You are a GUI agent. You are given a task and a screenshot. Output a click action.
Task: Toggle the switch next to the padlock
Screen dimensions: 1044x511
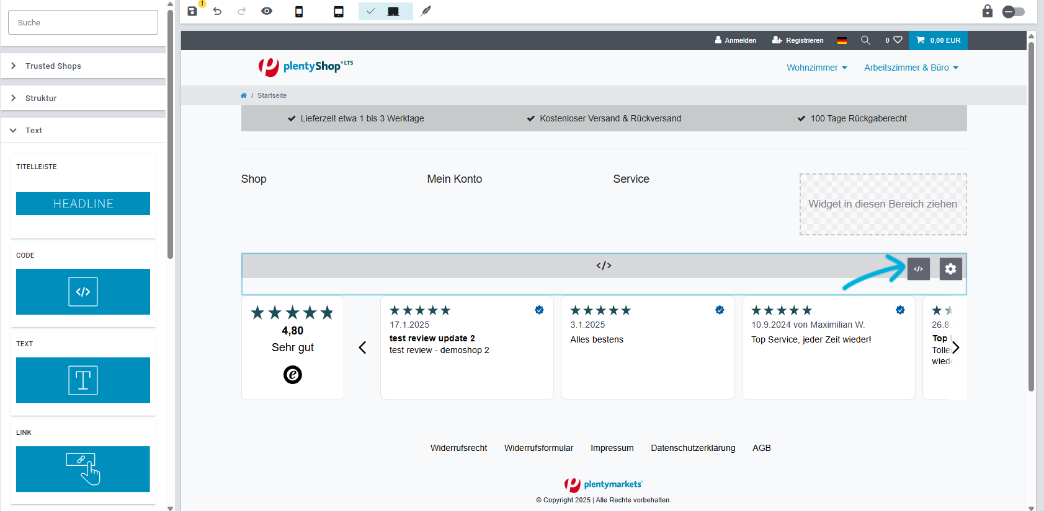[x=1014, y=11]
